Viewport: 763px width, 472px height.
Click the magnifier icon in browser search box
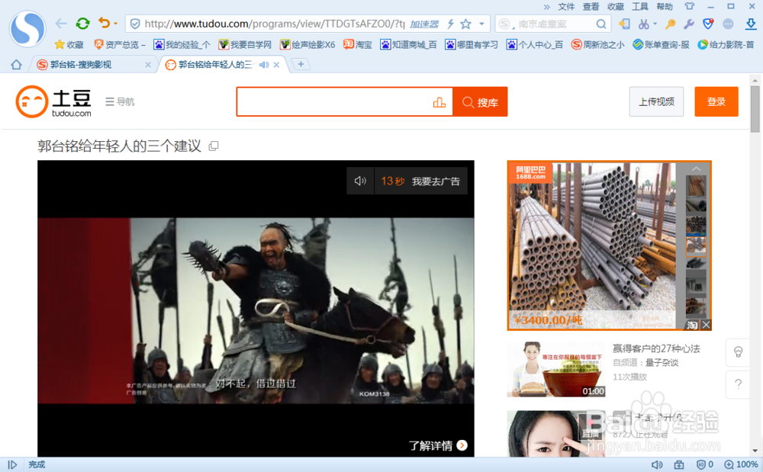pos(601,24)
